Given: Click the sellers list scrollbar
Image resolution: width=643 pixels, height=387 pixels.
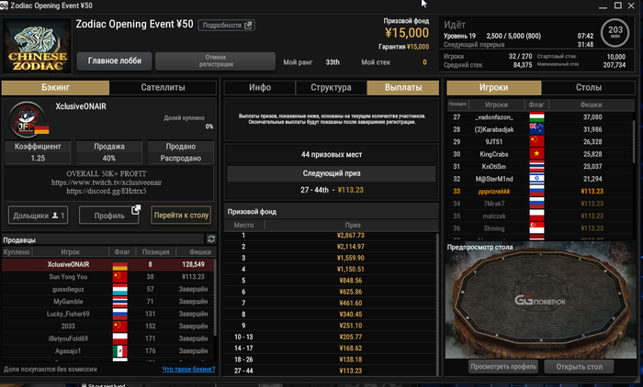Looking at the screenshot, I should click(215, 297).
